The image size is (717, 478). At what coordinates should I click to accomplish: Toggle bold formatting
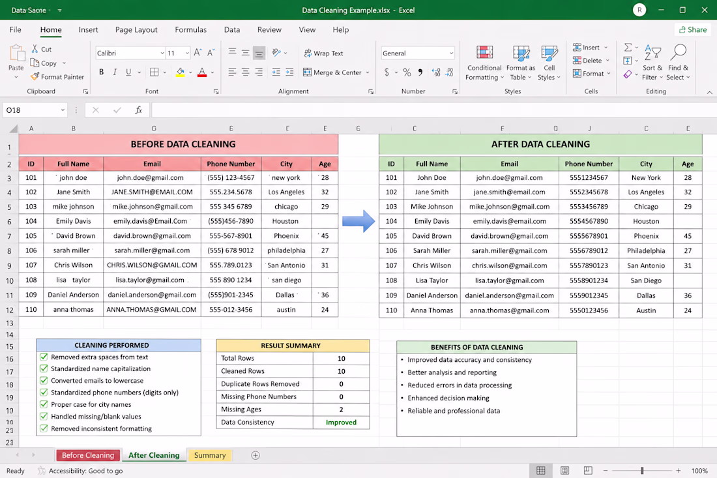[101, 72]
